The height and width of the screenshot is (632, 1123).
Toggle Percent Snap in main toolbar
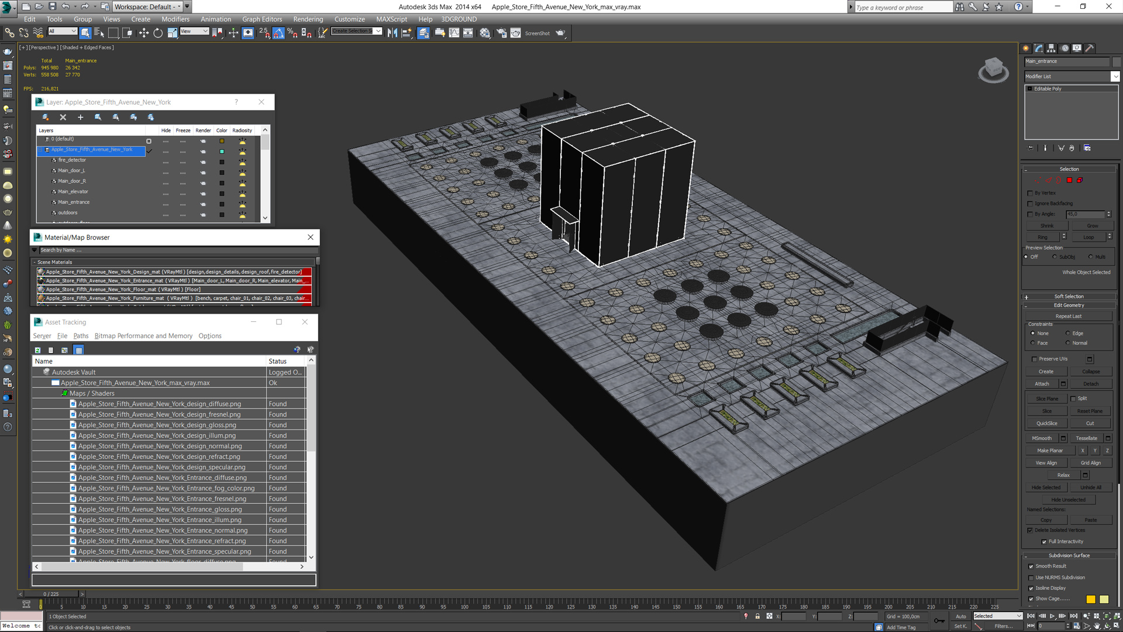[292, 33]
